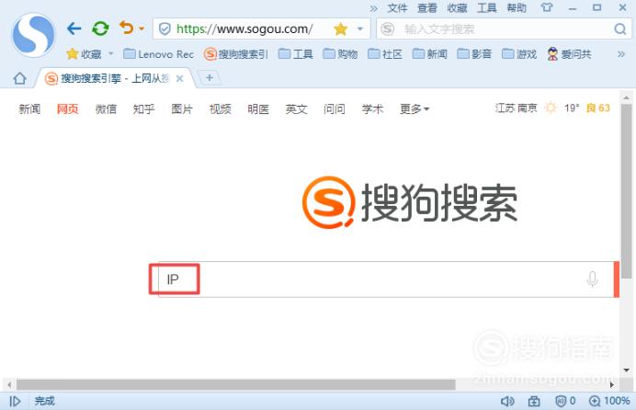Open the undo history dropdown arrow

[142, 28]
